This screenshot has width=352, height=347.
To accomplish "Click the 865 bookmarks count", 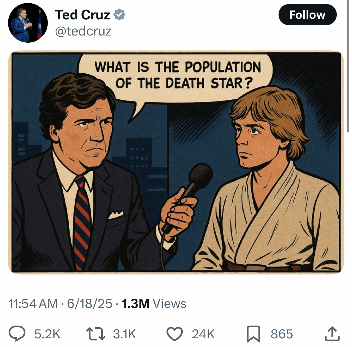I will pyautogui.click(x=282, y=334).
